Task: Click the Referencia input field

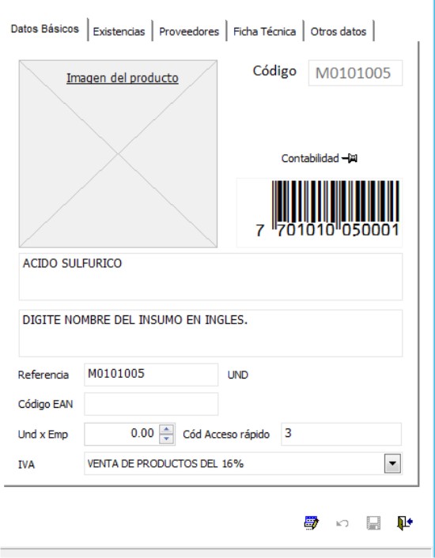Action: click(151, 375)
